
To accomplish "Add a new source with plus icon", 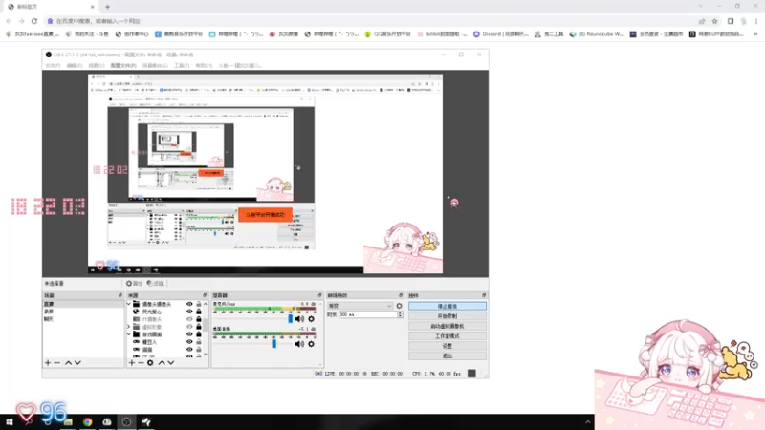I will (x=132, y=363).
